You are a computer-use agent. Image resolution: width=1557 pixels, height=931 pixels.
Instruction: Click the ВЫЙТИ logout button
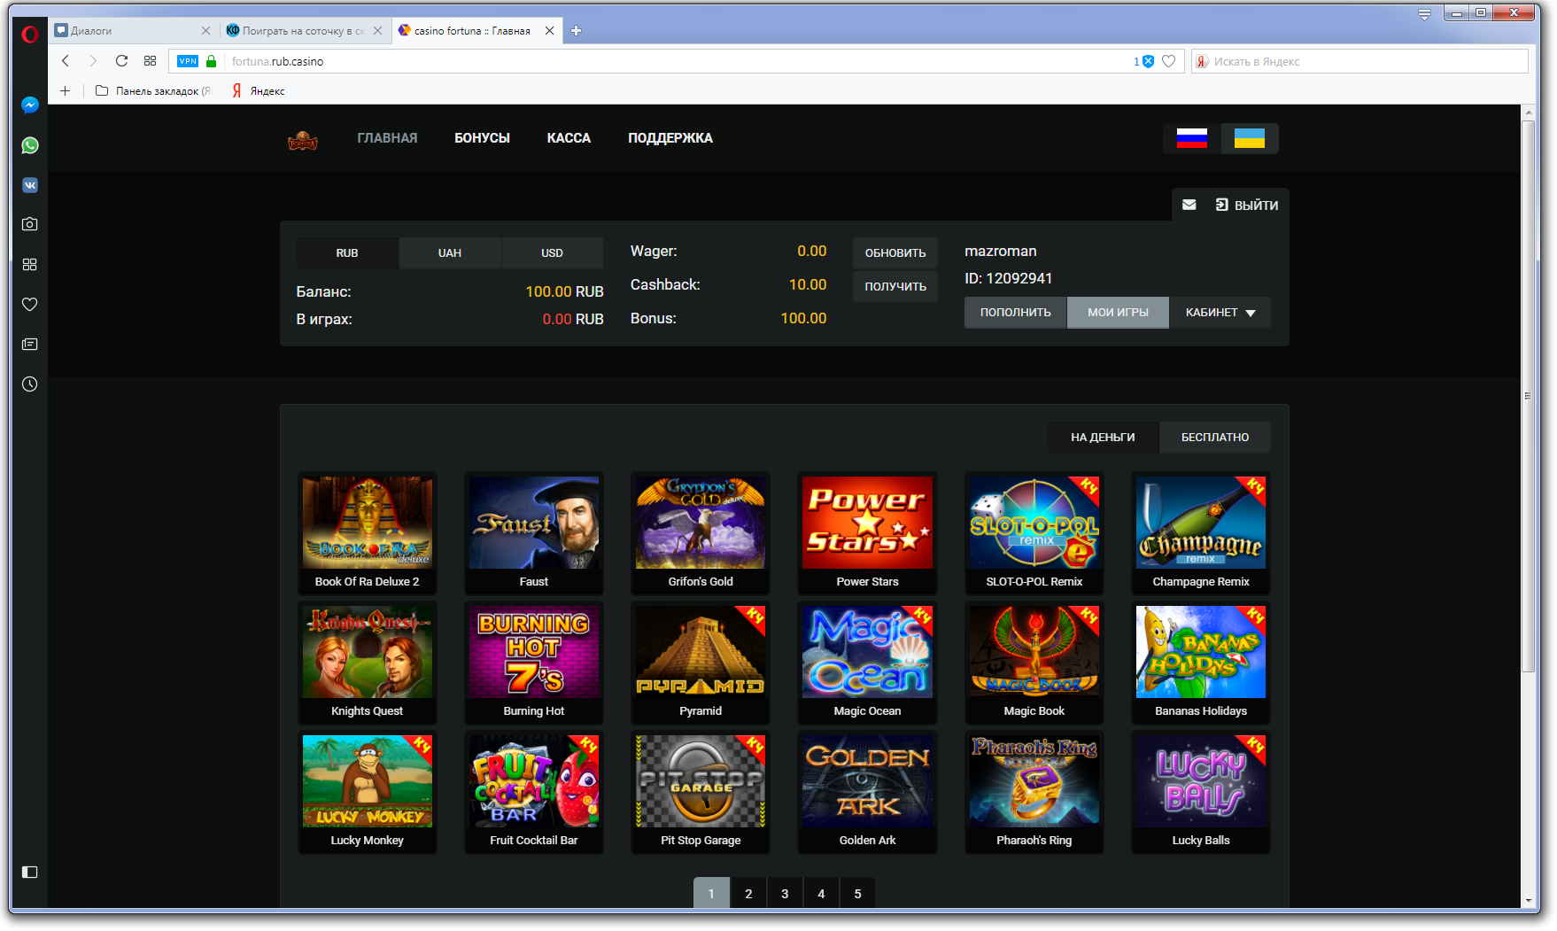[x=1247, y=205]
